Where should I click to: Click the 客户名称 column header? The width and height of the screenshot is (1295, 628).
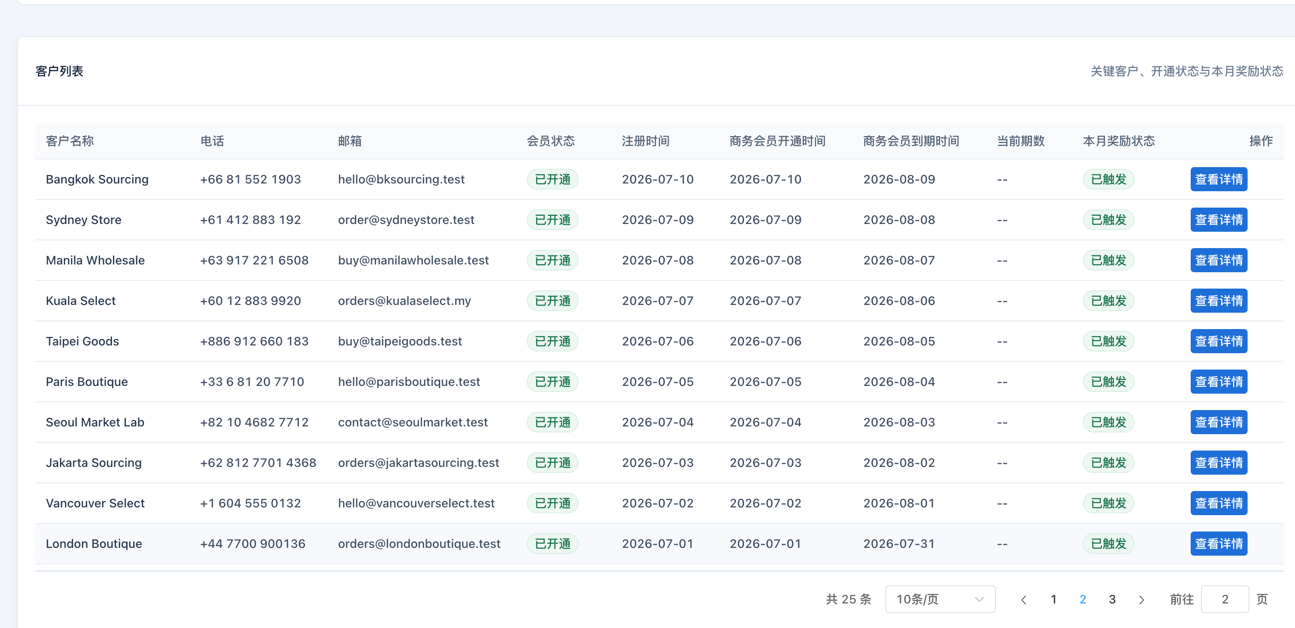(x=69, y=141)
